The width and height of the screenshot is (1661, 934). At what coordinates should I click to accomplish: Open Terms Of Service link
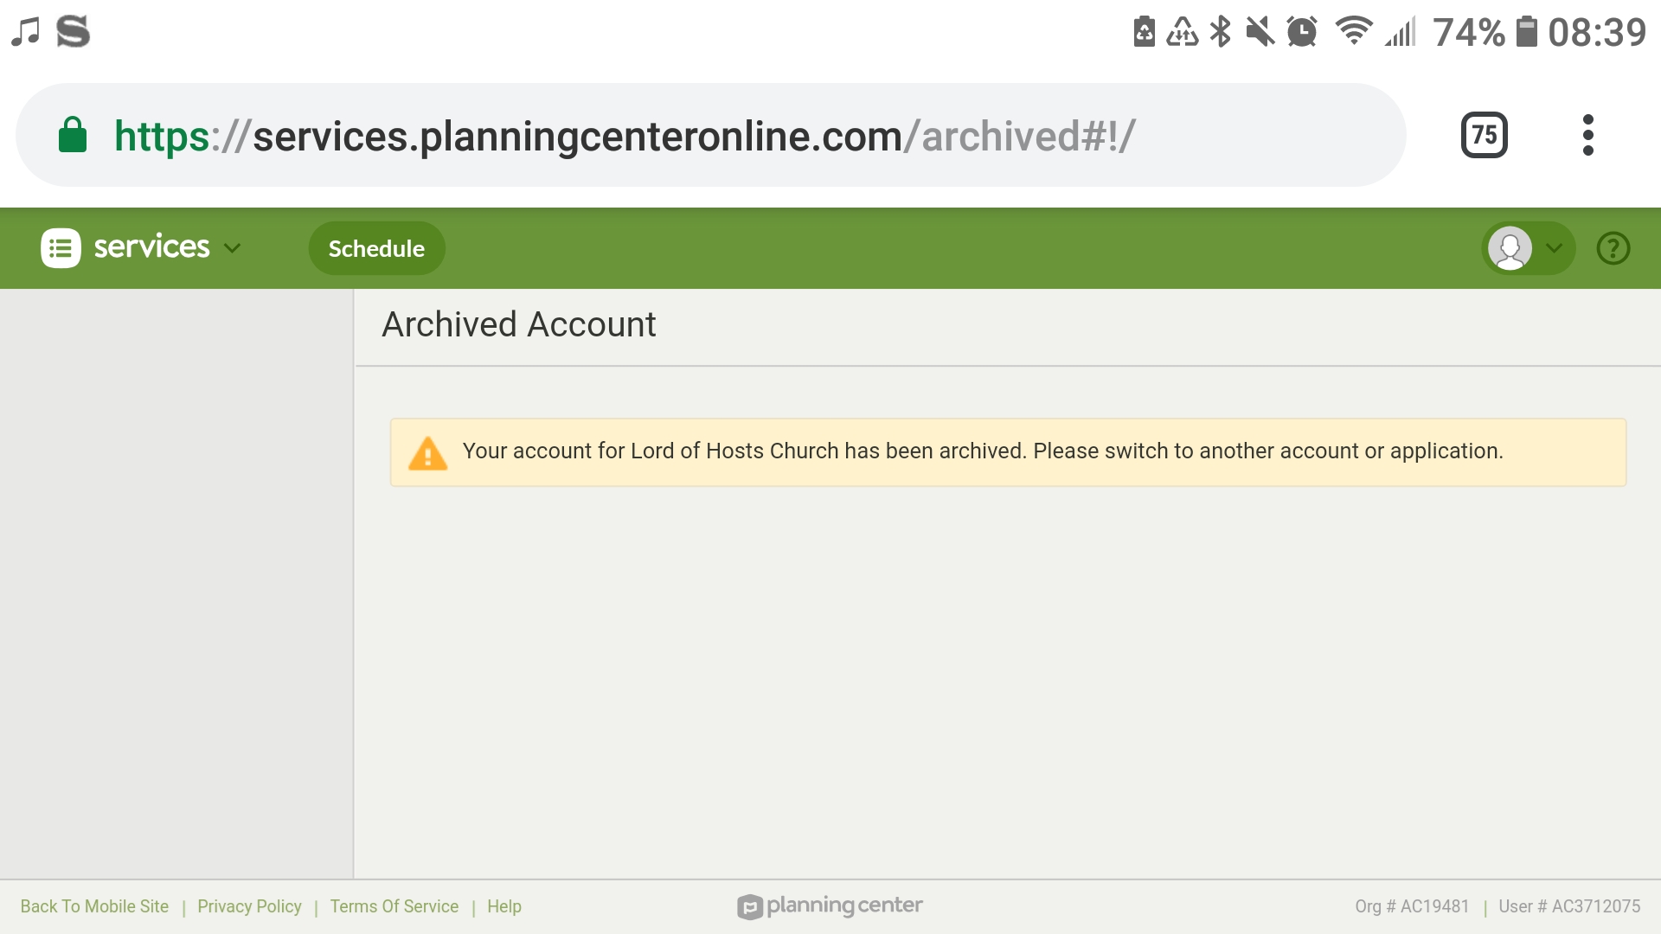394,906
